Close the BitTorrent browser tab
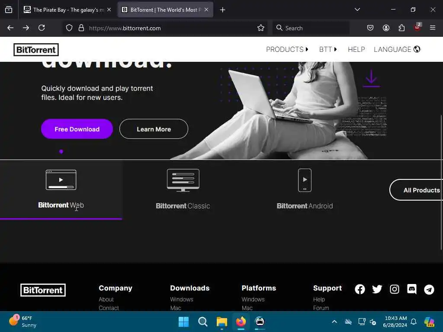Screen dimensions: 443x332 point(206,10)
